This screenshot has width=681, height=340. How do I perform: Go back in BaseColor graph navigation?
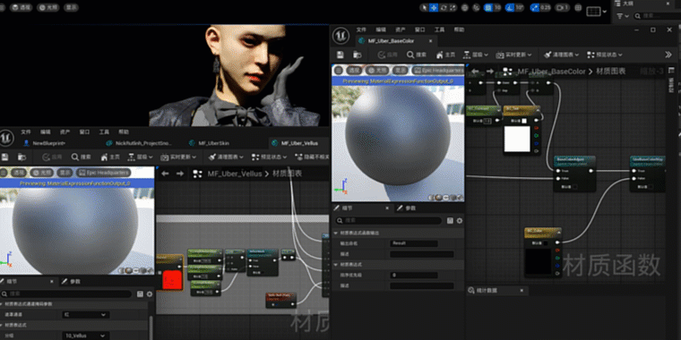[x=475, y=71]
